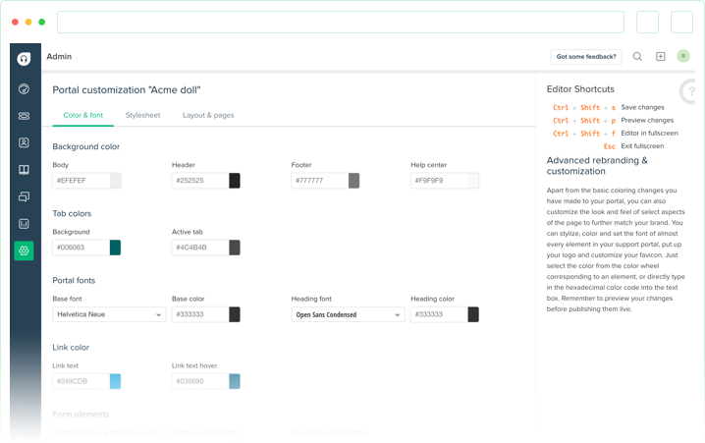
Task: Open the Forums chat icon in sidebar
Action: tap(25, 196)
